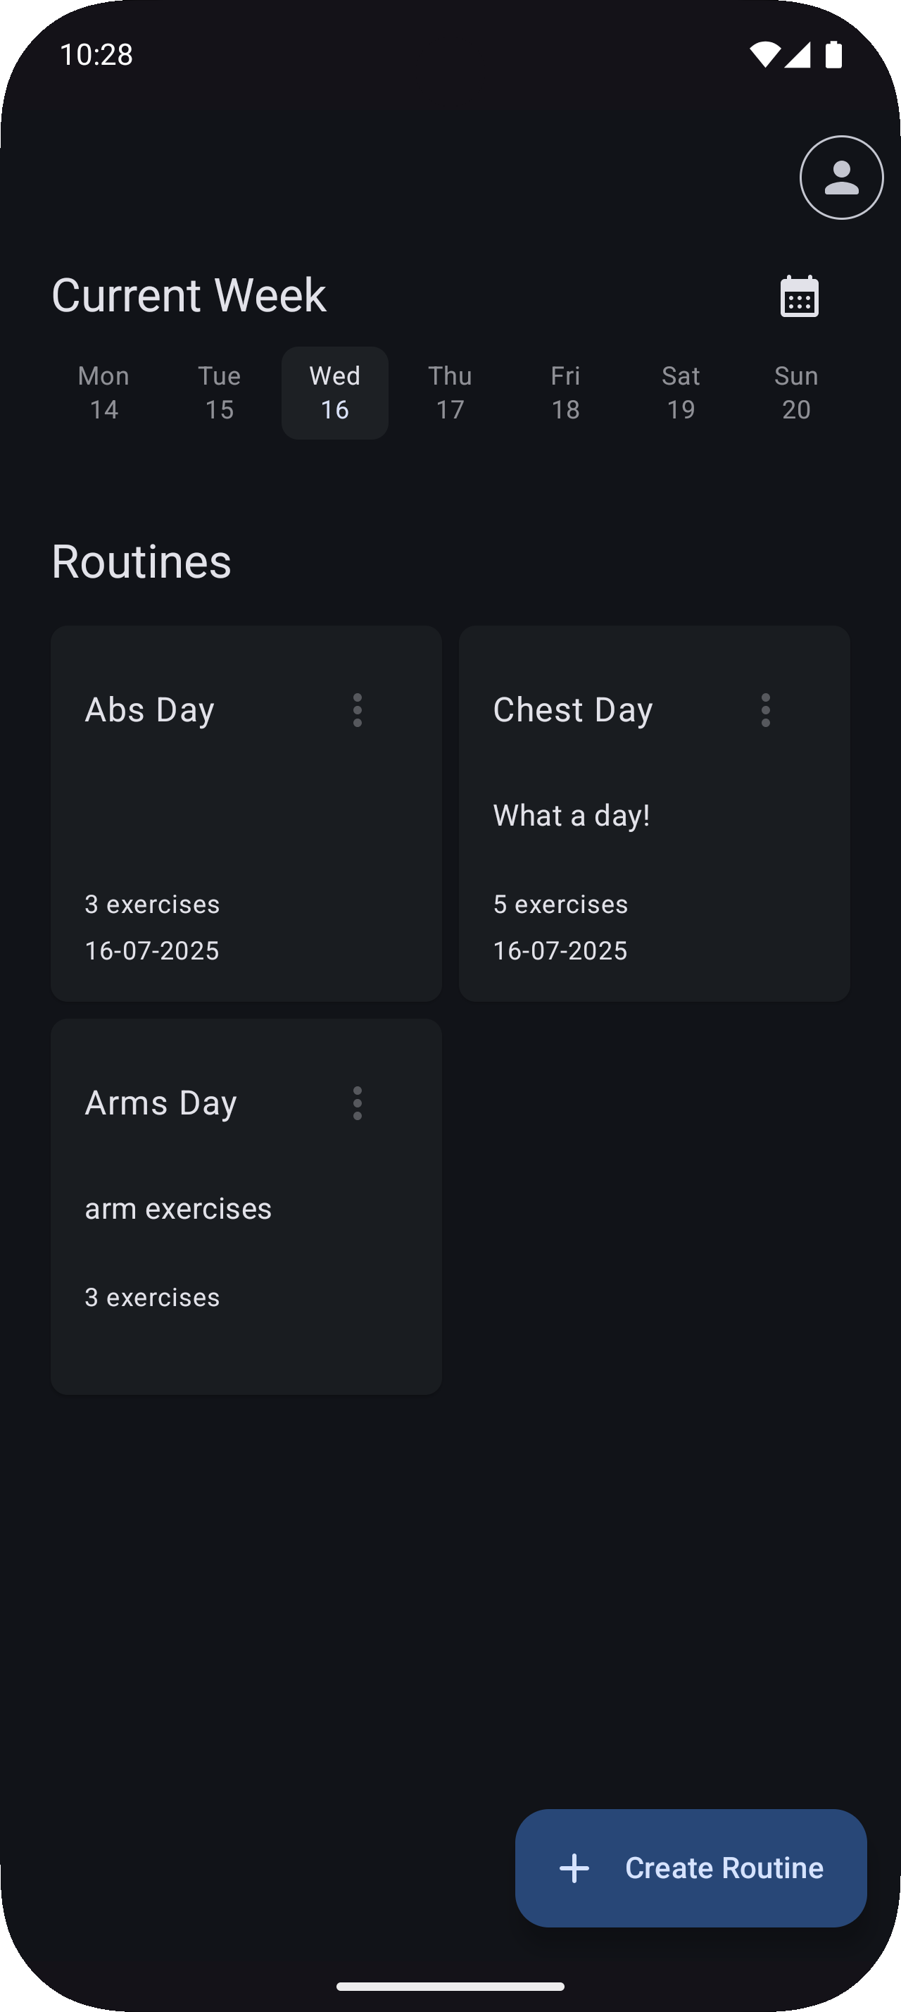Switch to Thursday 17
Image resolution: width=901 pixels, height=2012 pixels.
tap(450, 393)
